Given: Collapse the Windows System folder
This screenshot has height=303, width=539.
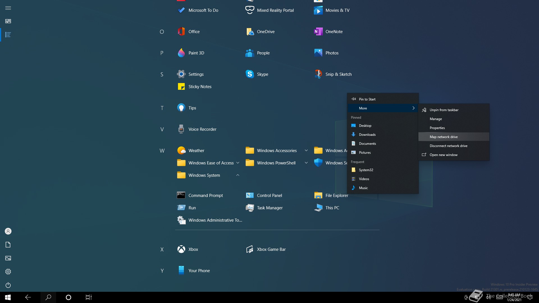Looking at the screenshot, I should 238,175.
